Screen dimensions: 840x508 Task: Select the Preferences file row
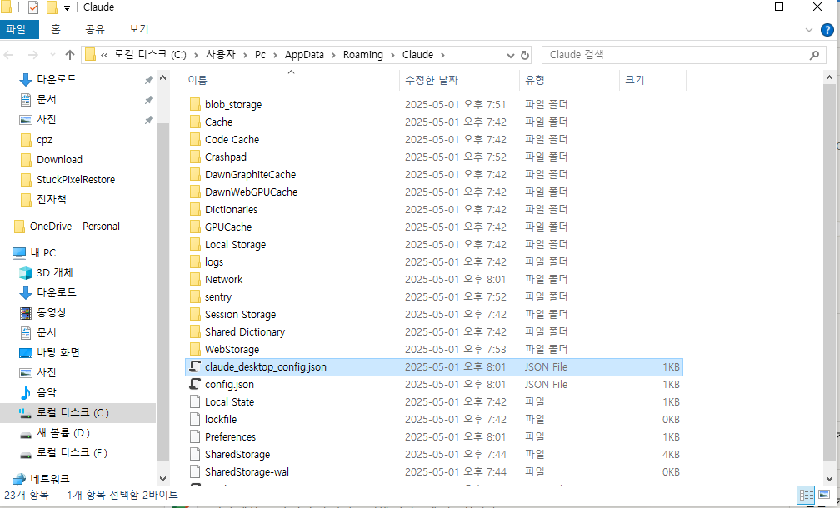(x=434, y=437)
